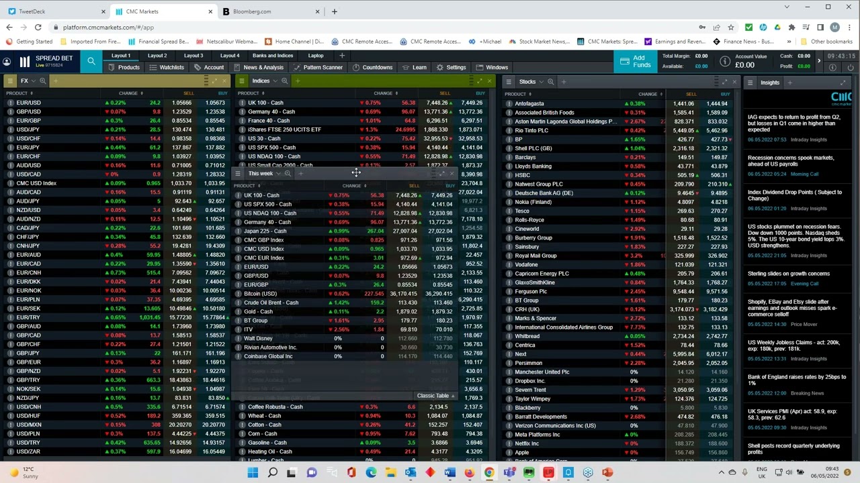Open the Stocks panel hamburger menu

509,82
